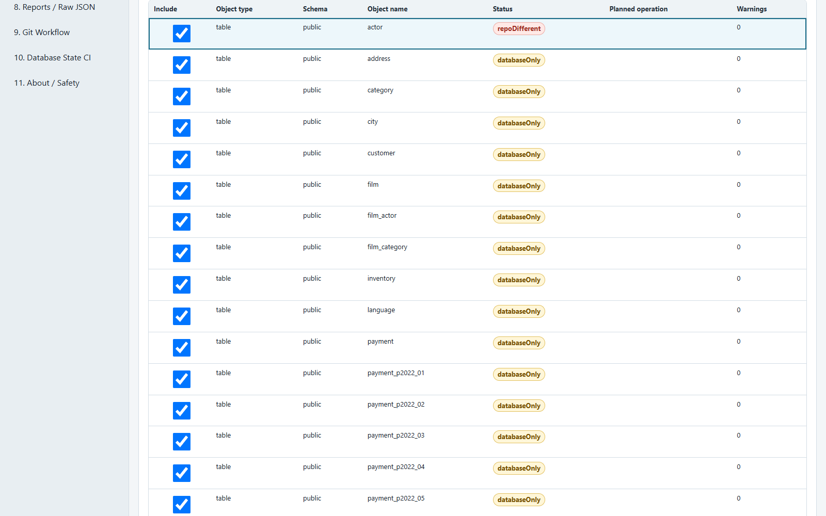Click the table type cell in payment row

pyautogui.click(x=224, y=342)
